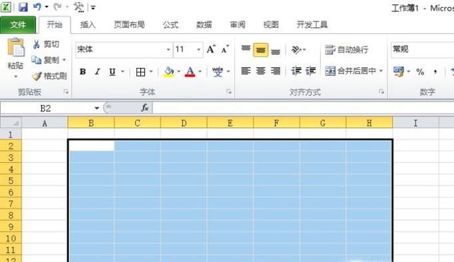The height and width of the screenshot is (262, 454).
Task: Click the 复制 (Copy) button
Action: (x=45, y=60)
